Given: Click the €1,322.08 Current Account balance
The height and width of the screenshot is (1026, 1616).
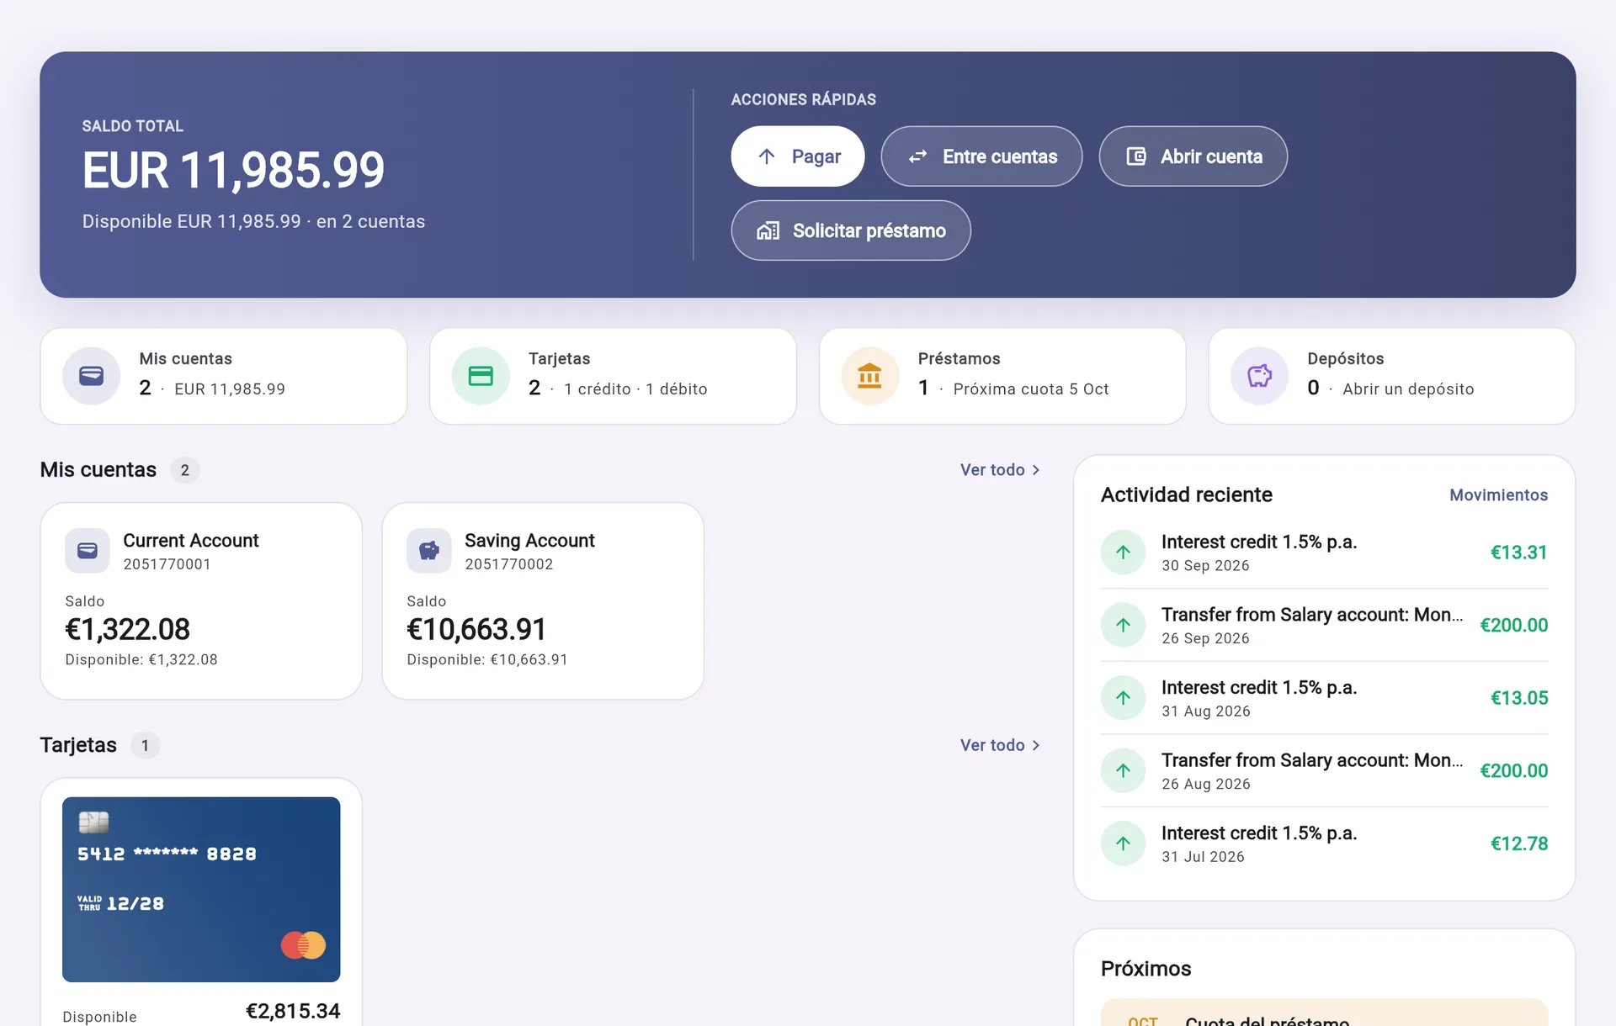Looking at the screenshot, I should pos(128,629).
